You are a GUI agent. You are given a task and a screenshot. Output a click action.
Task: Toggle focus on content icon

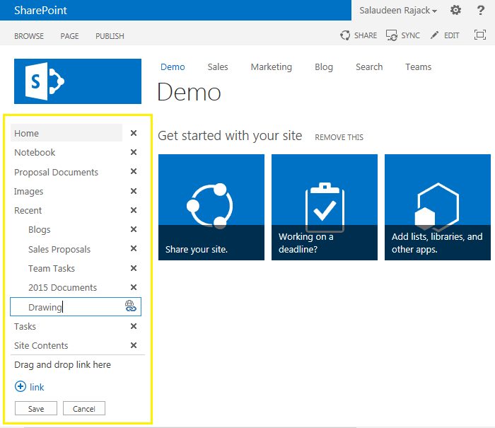(x=480, y=35)
